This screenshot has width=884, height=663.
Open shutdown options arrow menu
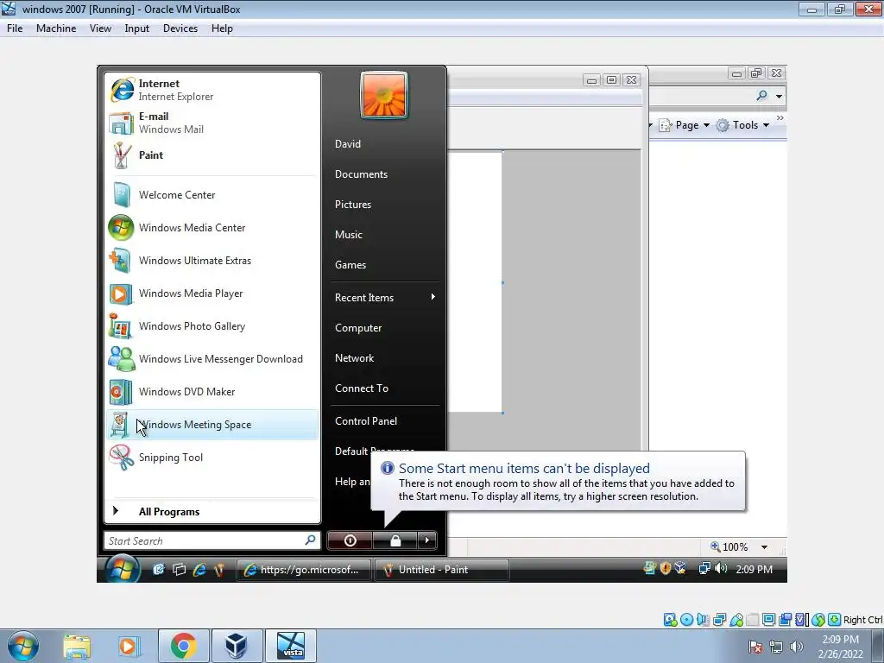(x=426, y=540)
